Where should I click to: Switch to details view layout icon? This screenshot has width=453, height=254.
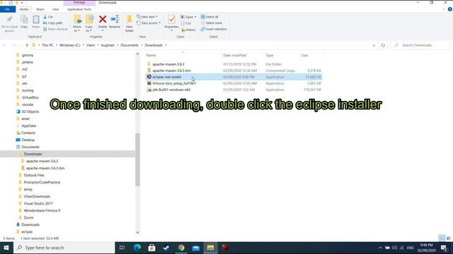click(x=442, y=238)
